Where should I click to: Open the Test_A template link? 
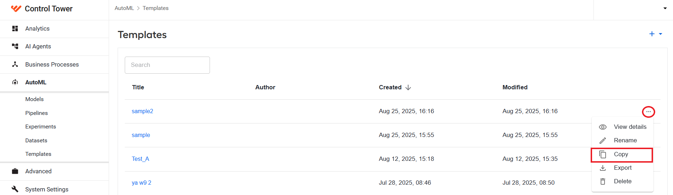point(140,159)
